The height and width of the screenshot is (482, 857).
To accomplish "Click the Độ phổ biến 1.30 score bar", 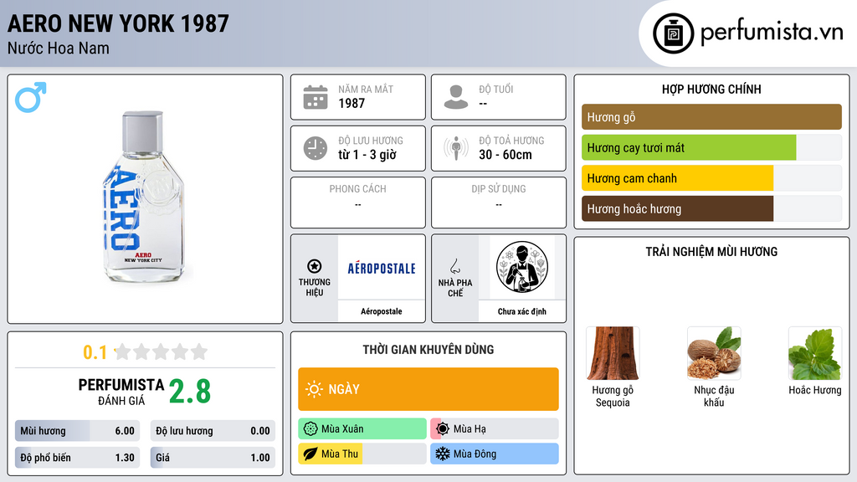I will tap(78, 458).
